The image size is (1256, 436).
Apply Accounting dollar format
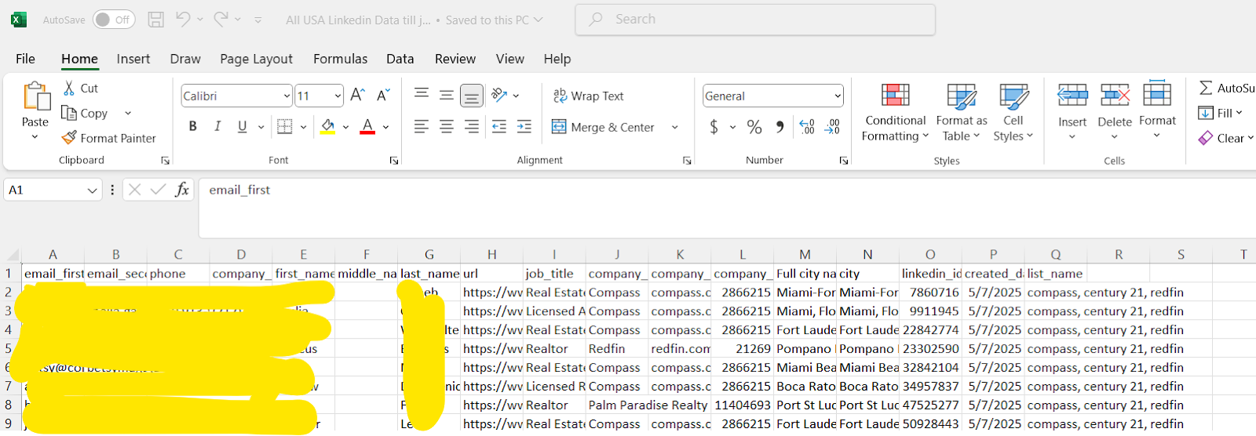pos(714,126)
